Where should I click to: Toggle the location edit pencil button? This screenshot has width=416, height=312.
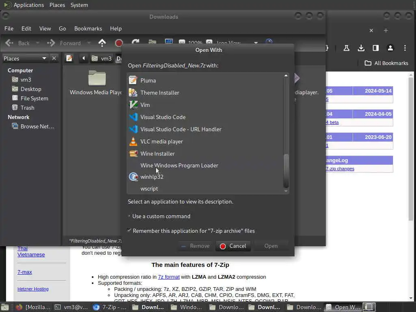[x=69, y=58]
